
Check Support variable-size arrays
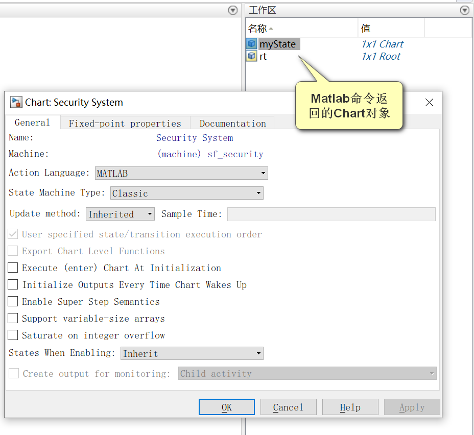[x=13, y=319]
